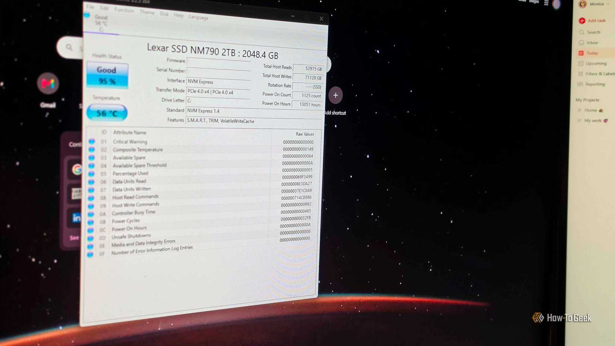615x346 pixels.
Task: Click the Serial Number value field
Action: (x=218, y=71)
